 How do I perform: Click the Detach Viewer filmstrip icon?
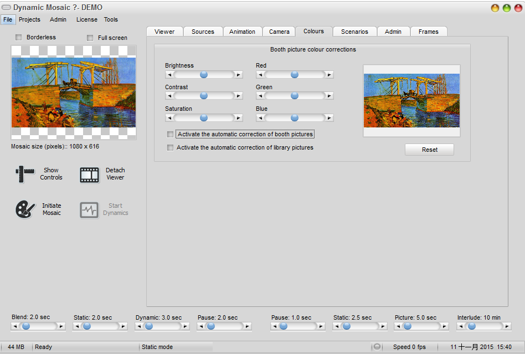point(89,175)
